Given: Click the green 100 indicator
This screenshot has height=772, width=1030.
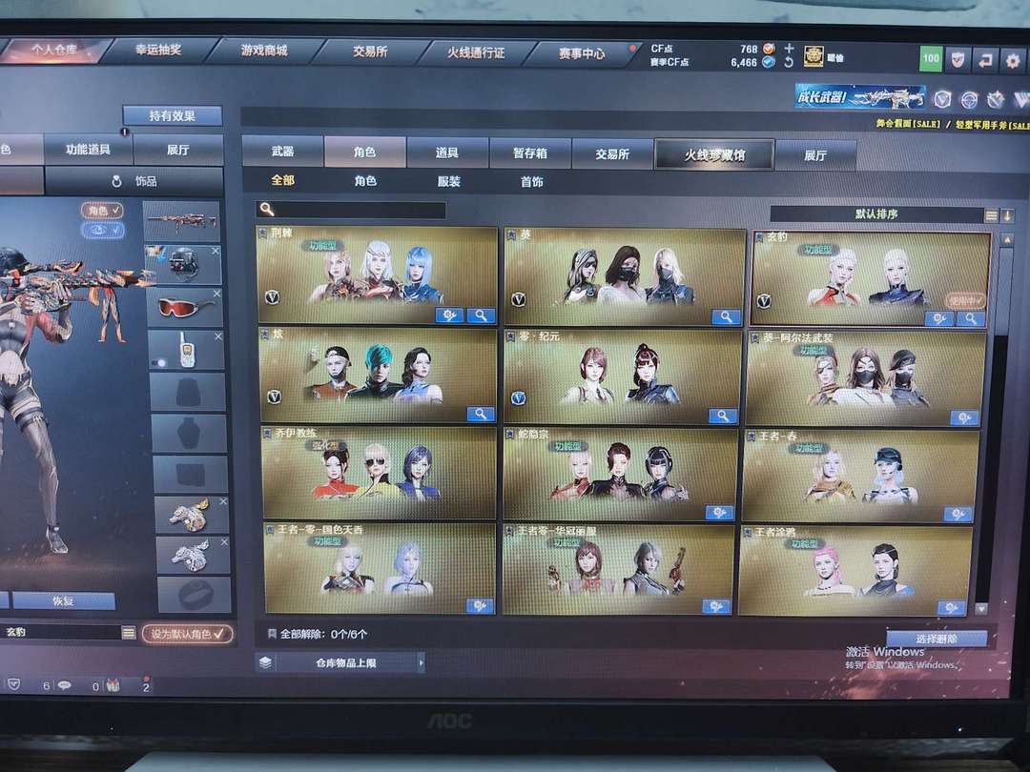Looking at the screenshot, I should click(x=930, y=58).
